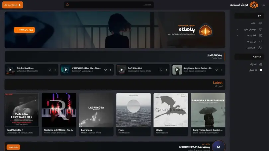Open the three-dot menu on AM WALK track
The height and width of the screenshot is (151, 269).
click(x=111, y=70)
